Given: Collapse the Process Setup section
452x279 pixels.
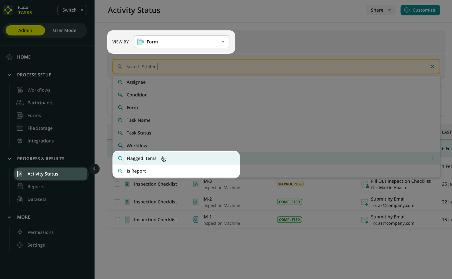Looking at the screenshot, I should 9,75.
